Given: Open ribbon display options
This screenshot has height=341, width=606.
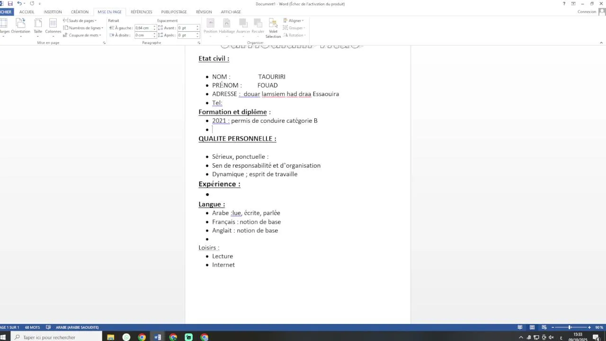Looking at the screenshot, I should tap(573, 4).
